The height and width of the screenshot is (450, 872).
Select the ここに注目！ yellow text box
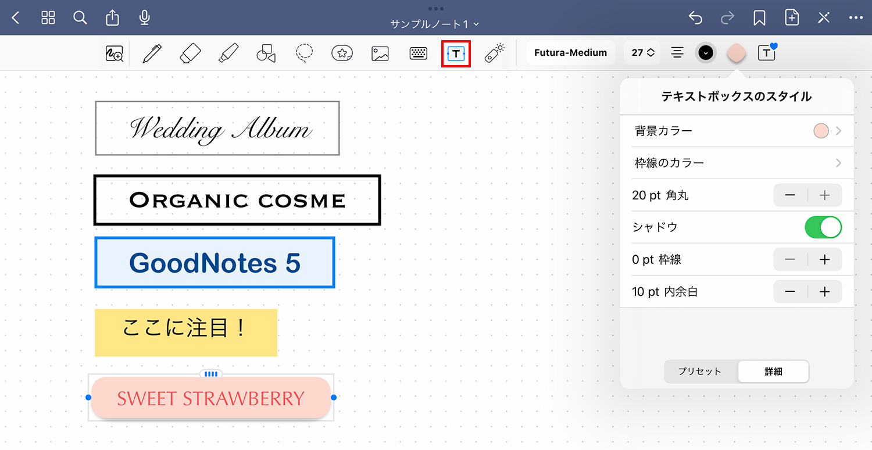click(x=186, y=333)
